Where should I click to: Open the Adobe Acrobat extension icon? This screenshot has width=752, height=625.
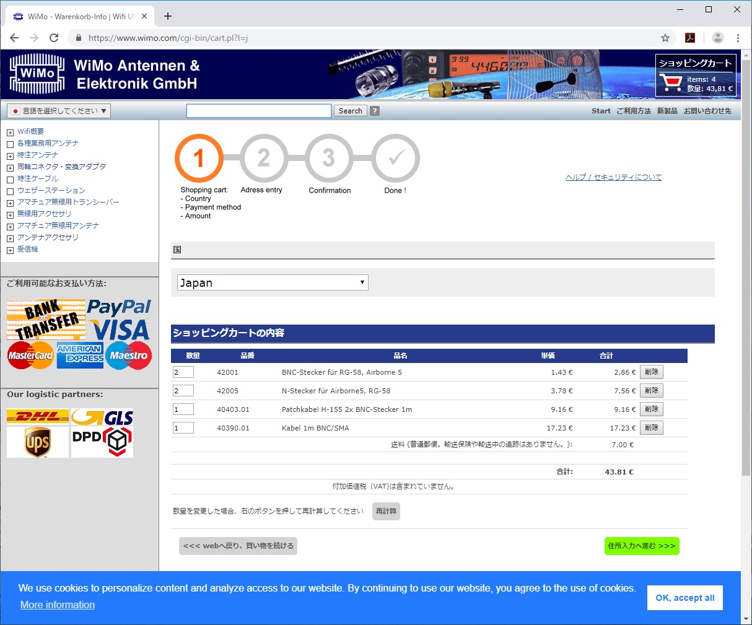(x=690, y=38)
